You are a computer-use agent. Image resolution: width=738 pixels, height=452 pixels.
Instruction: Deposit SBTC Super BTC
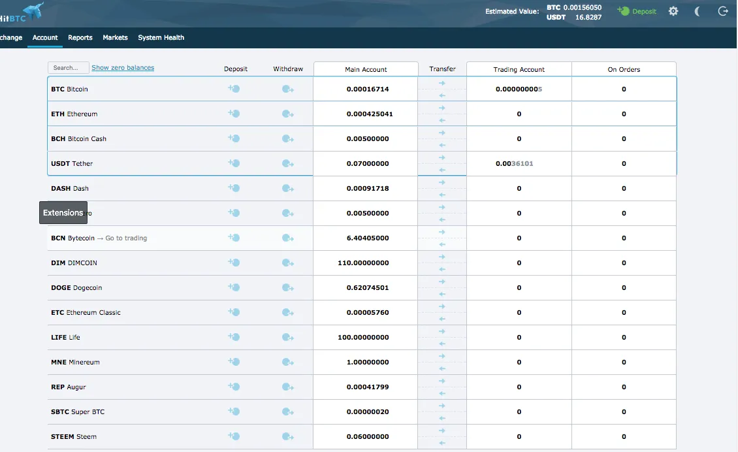point(234,412)
